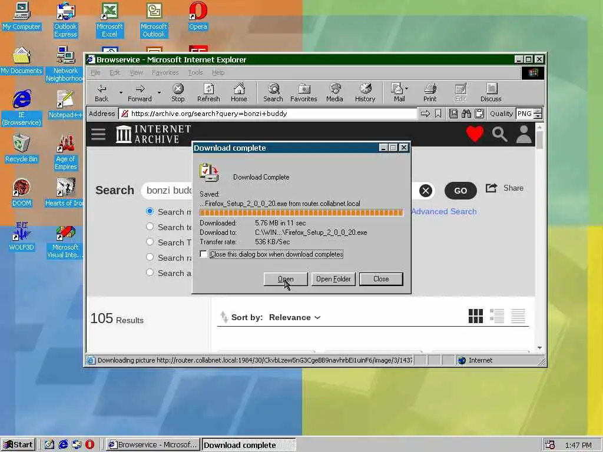Switch to extended list view icon
The width and height of the screenshot is (603, 452).
pos(497,316)
